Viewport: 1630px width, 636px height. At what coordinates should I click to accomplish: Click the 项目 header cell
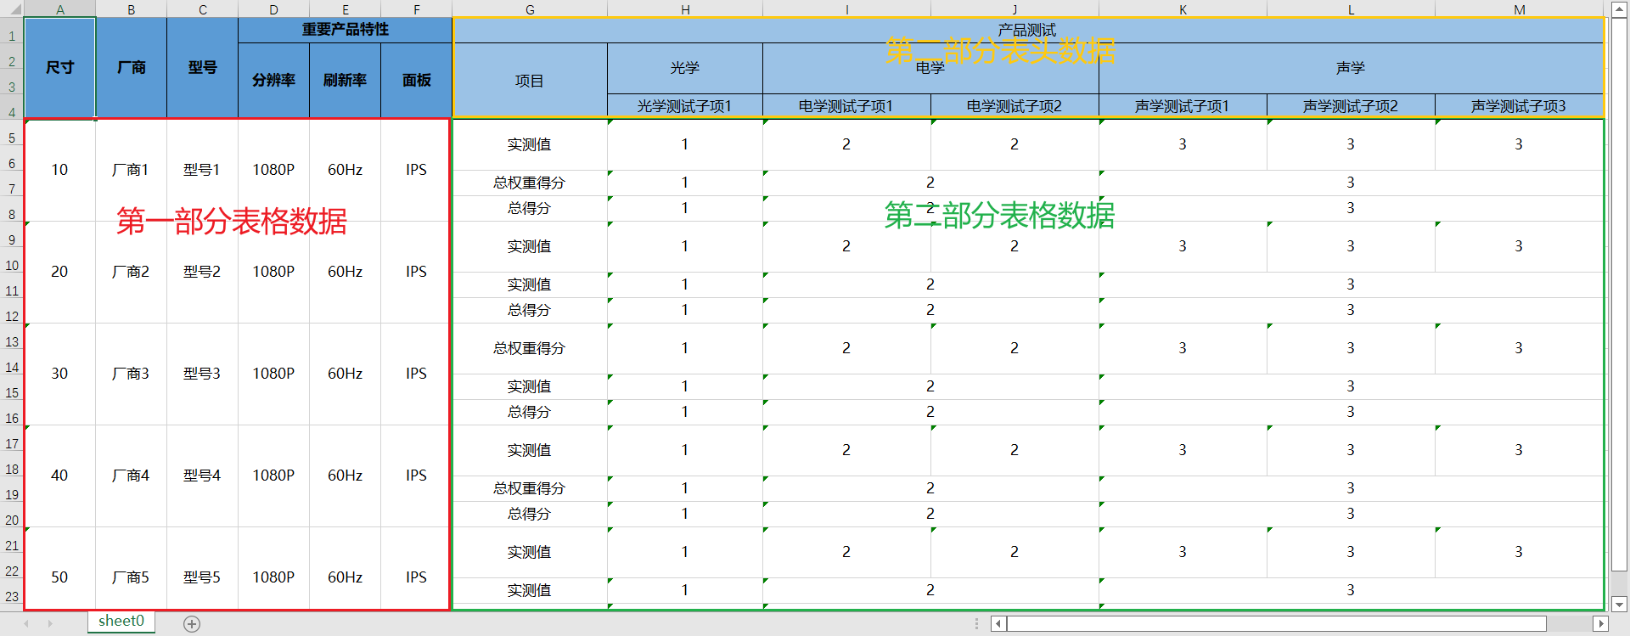530,81
